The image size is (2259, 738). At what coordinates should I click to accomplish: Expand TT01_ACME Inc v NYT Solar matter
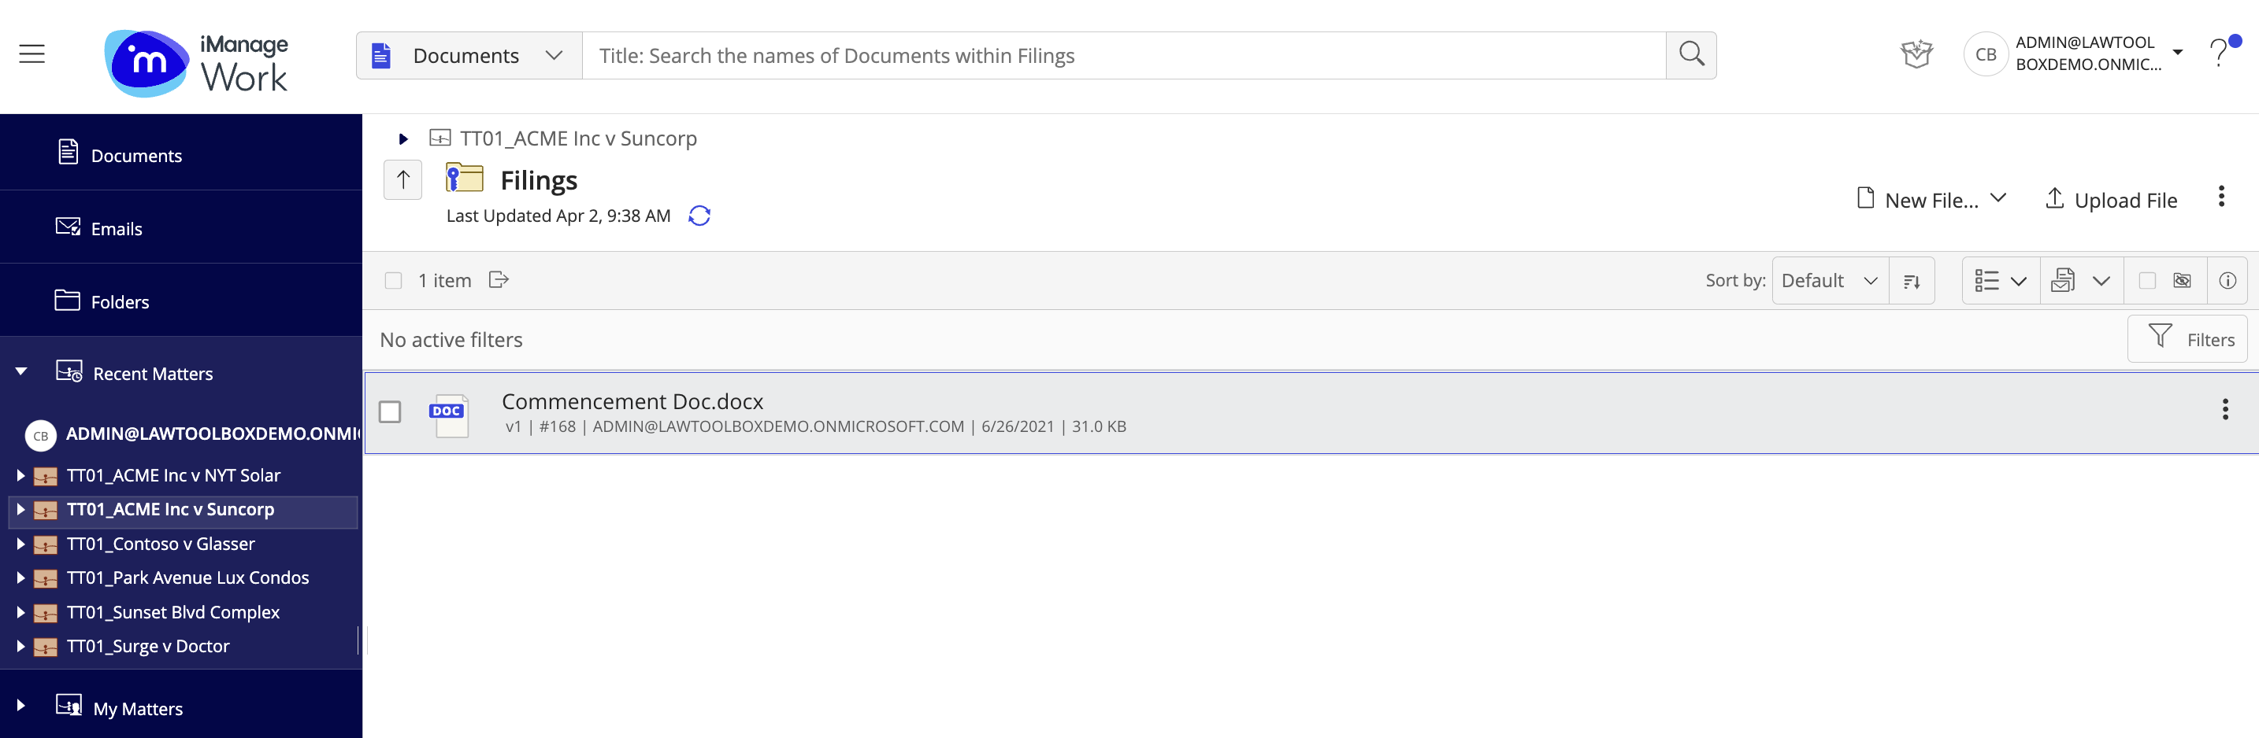click(x=20, y=475)
